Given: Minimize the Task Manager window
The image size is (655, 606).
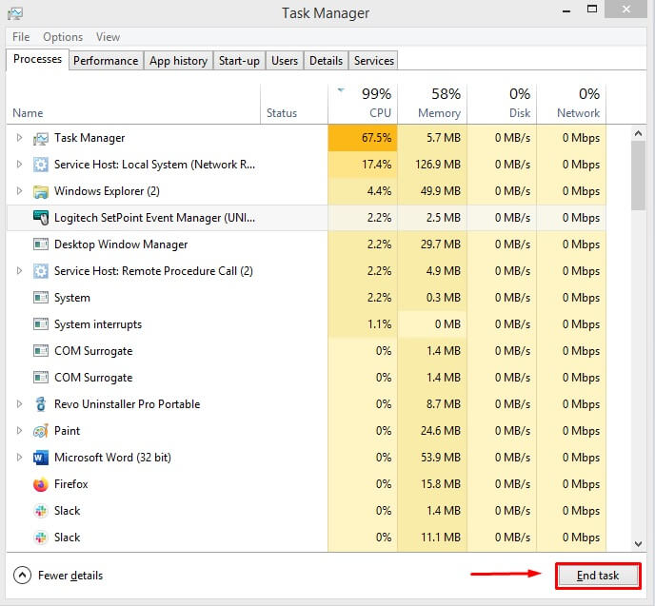Looking at the screenshot, I should point(566,10).
